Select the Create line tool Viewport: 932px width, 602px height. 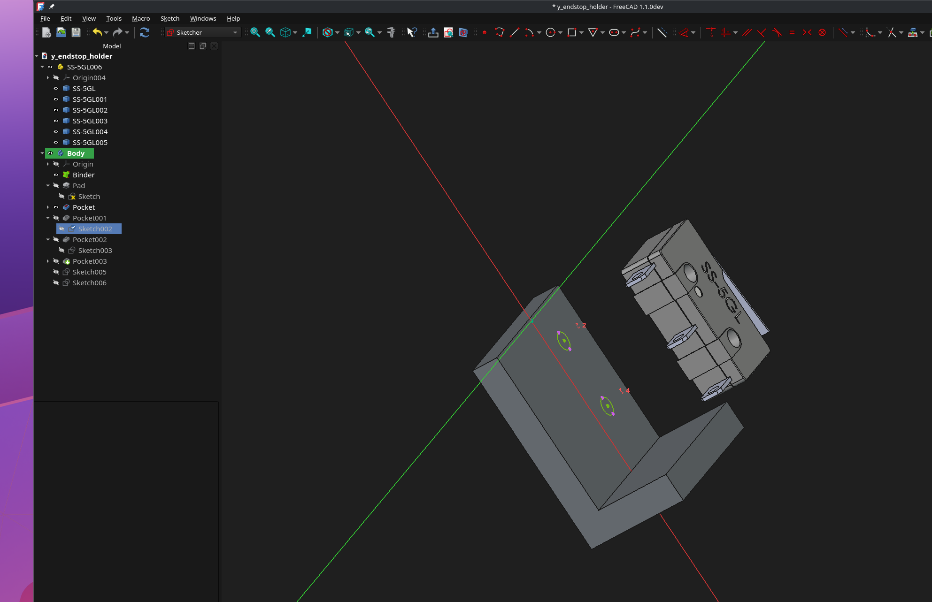point(515,32)
